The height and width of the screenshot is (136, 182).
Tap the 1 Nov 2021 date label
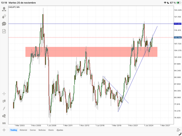(133, 125)
